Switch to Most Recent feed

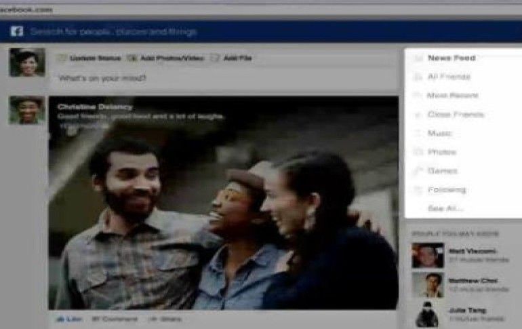451,96
